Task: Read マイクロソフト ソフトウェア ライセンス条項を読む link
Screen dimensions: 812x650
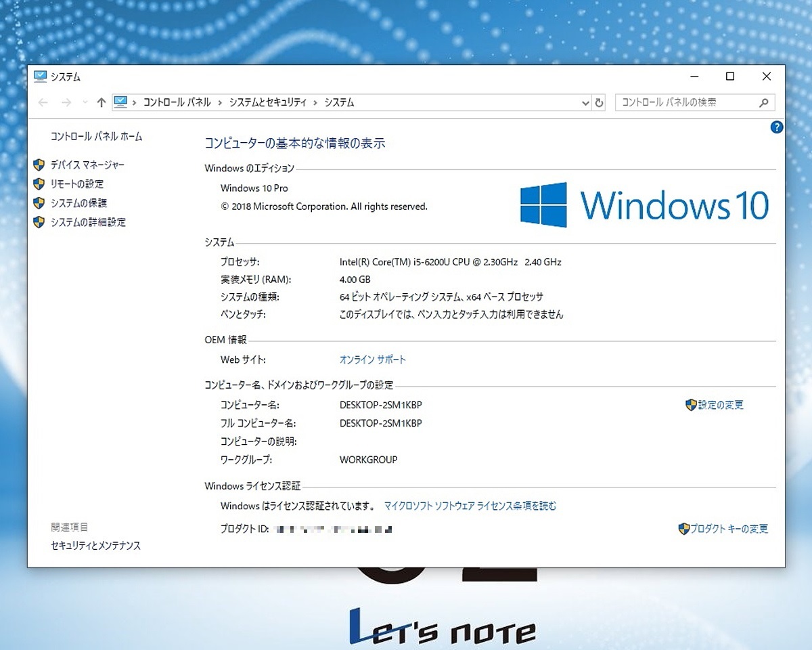Action: coord(470,506)
